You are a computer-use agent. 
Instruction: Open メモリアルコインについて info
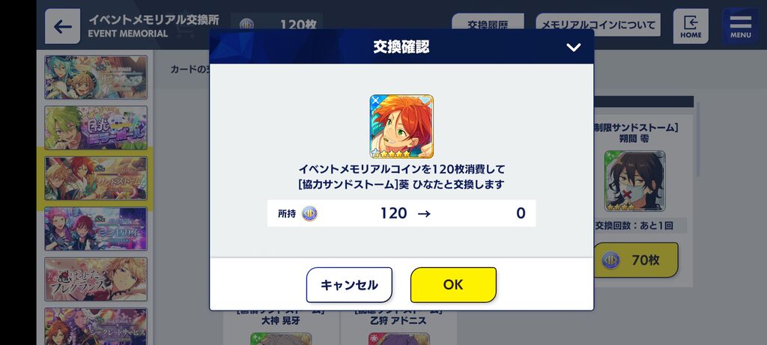coord(598,25)
